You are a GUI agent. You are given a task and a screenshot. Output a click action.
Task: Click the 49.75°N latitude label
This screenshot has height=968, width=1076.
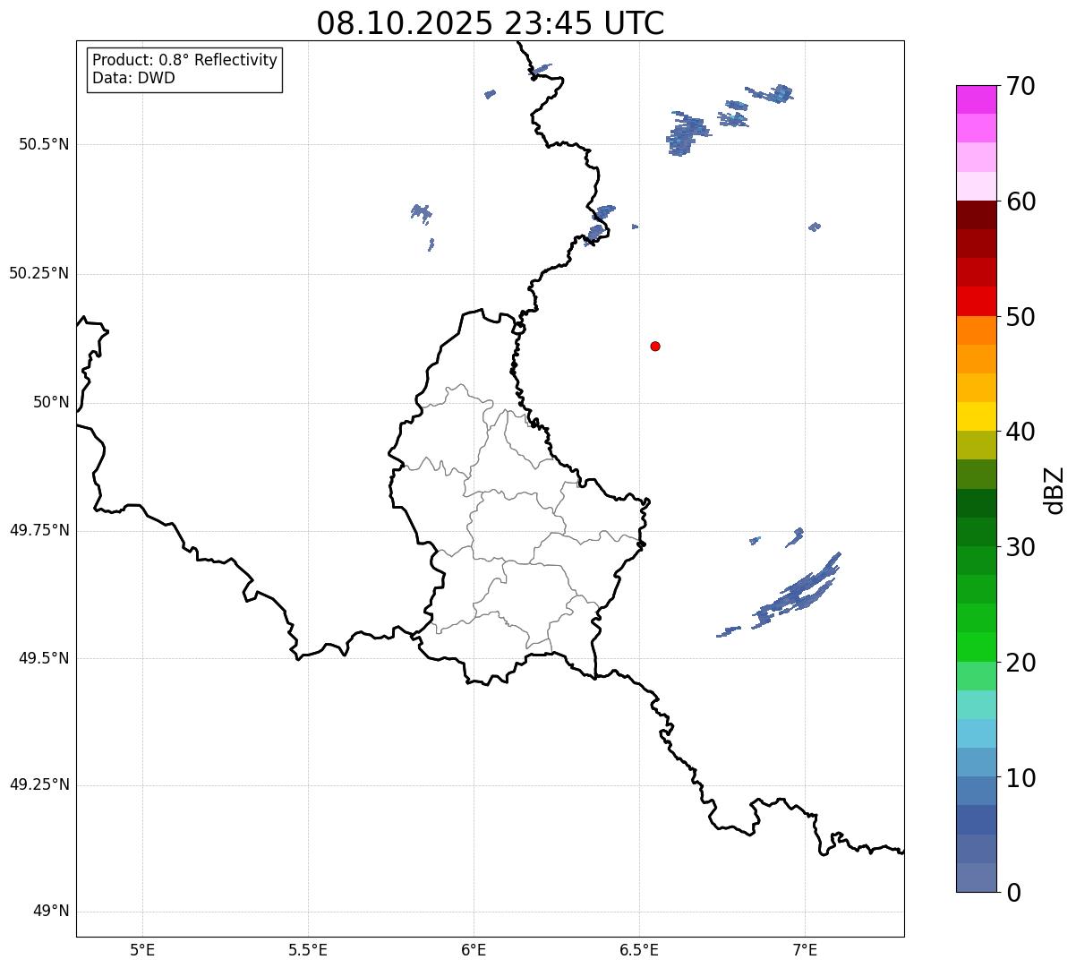click(x=39, y=531)
